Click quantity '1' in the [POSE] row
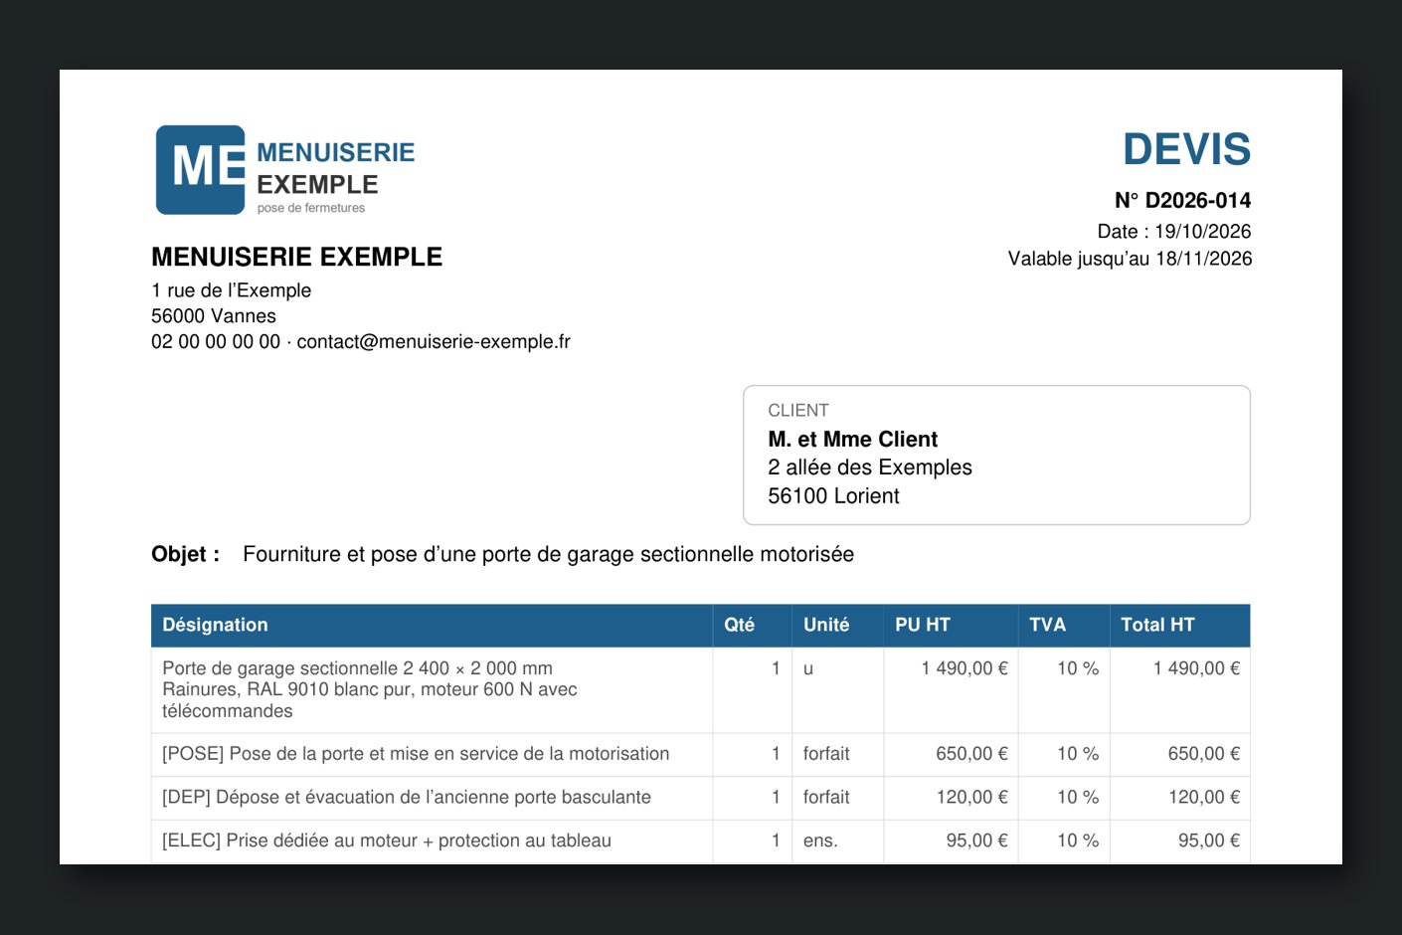This screenshot has height=935, width=1402. 776,754
